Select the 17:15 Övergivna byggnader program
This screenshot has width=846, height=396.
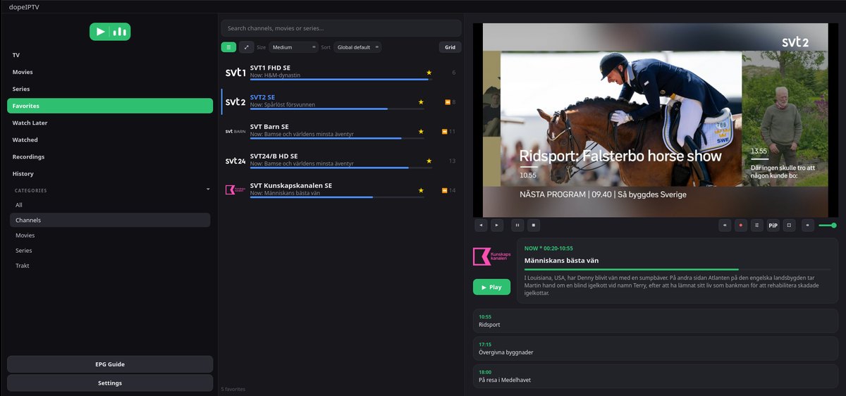click(x=655, y=348)
